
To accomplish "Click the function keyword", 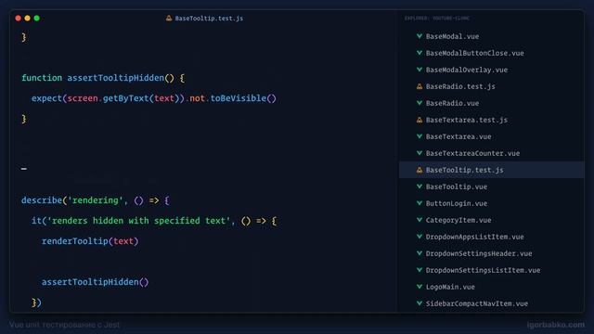I will [x=42, y=78].
